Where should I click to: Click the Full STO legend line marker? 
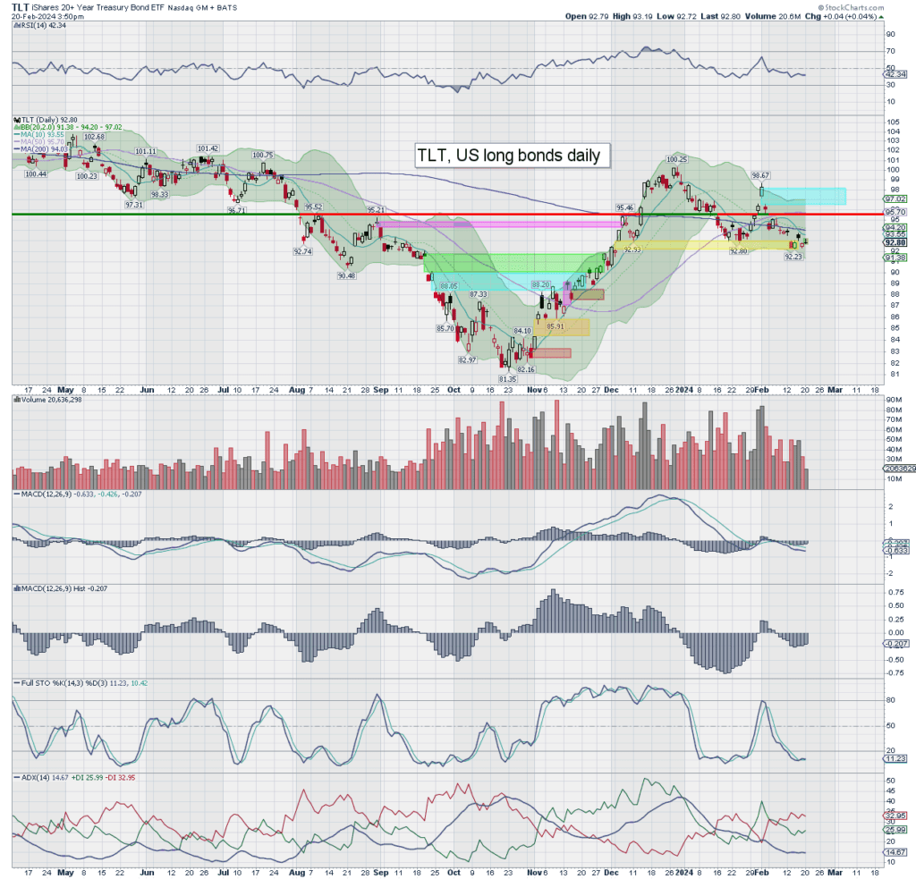tap(16, 684)
